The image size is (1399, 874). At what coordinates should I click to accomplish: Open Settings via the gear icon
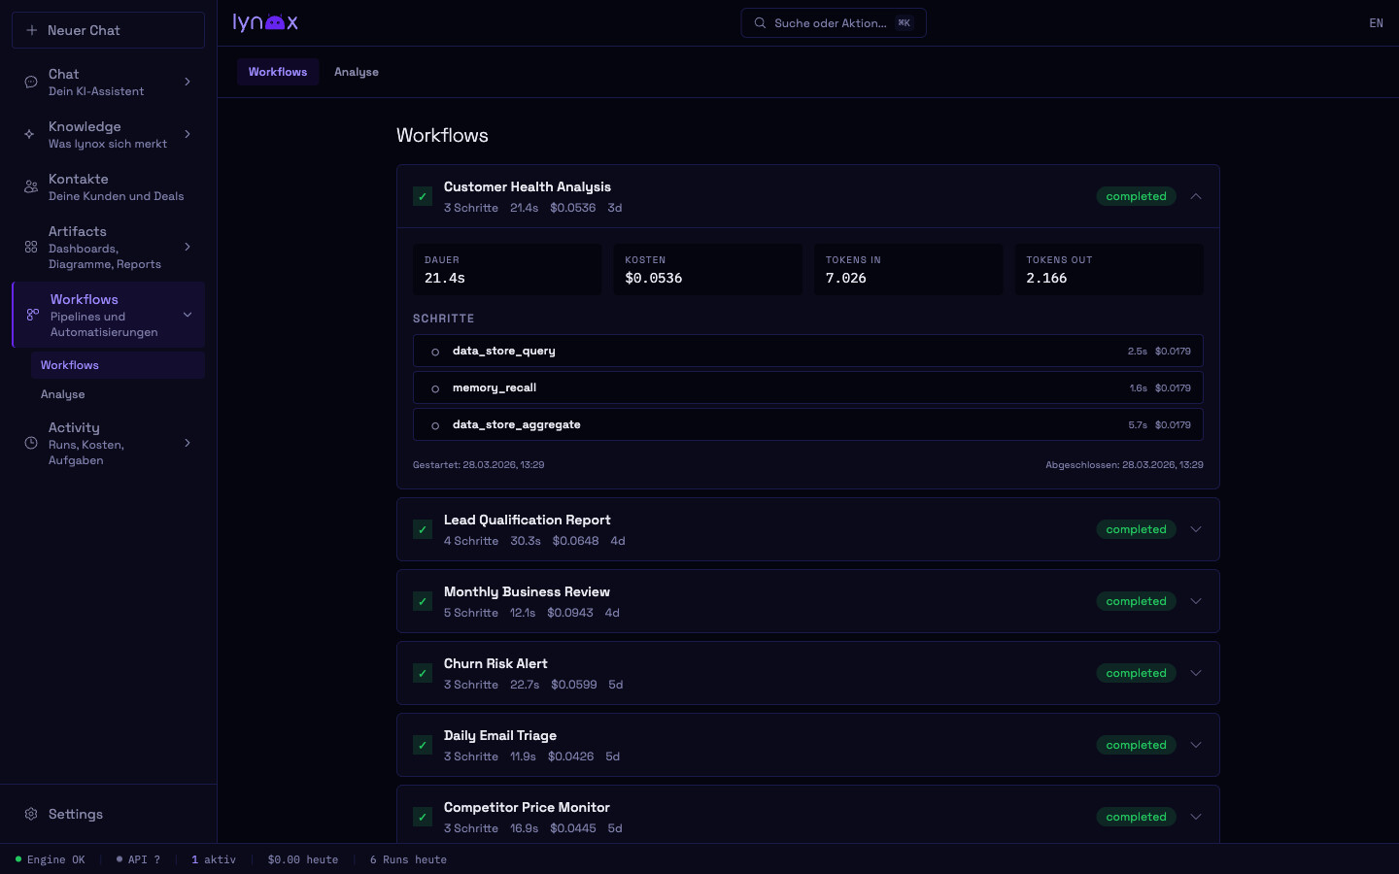pyautogui.click(x=30, y=814)
